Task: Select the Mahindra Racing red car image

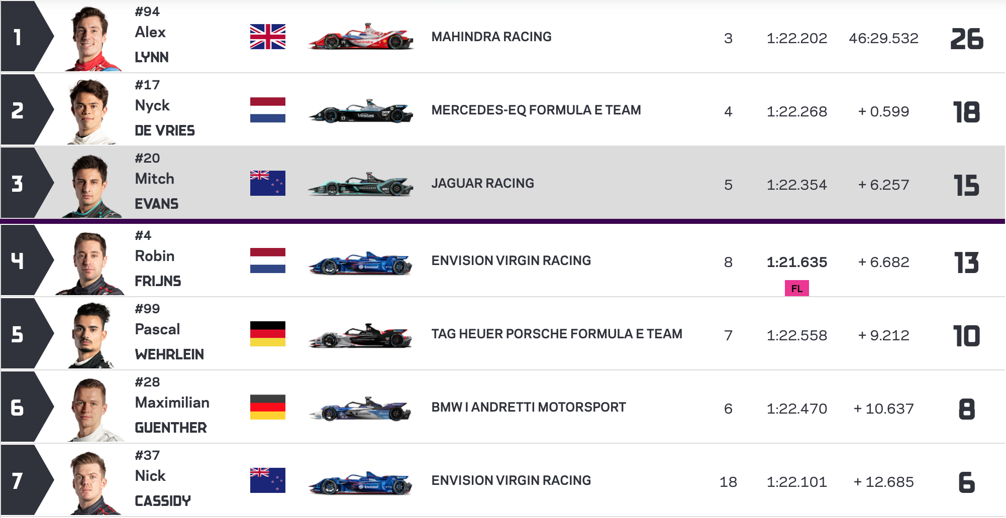Action: point(361,37)
